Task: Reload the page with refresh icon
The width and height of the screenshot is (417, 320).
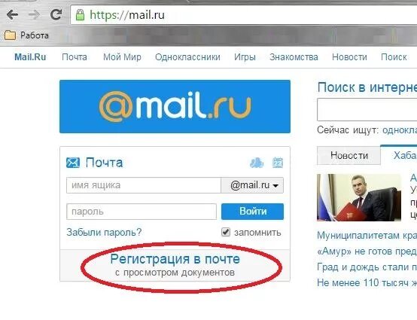Action: [56, 14]
